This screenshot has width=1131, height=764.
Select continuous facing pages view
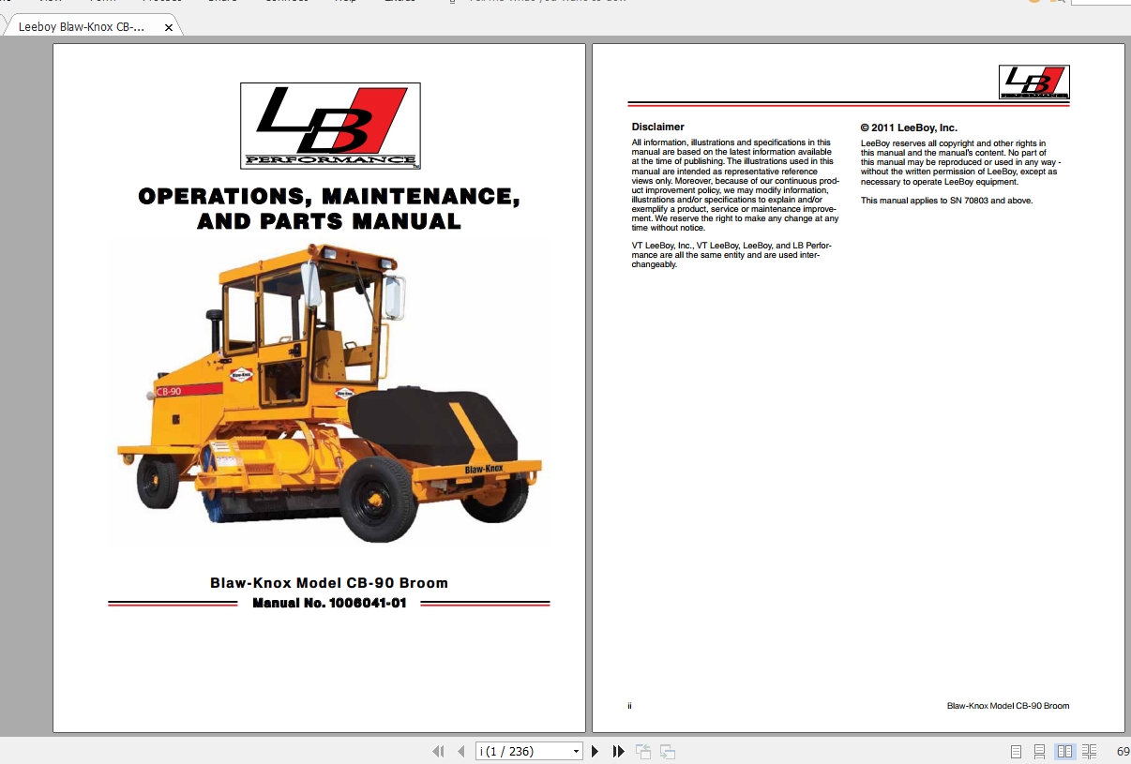[1089, 751]
